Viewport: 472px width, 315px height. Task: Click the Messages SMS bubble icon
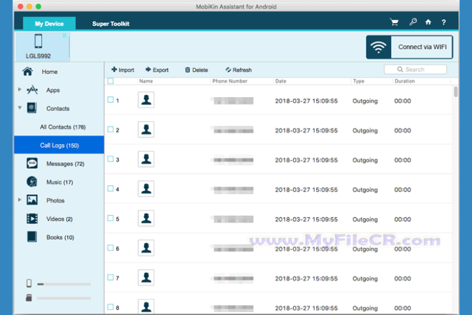32,163
